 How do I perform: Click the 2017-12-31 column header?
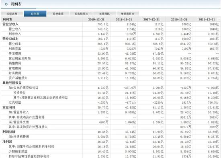tap(151, 19)
